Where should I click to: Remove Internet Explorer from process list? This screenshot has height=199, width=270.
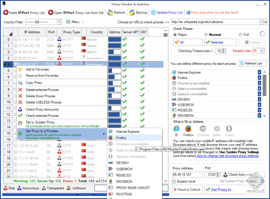coord(259,72)
